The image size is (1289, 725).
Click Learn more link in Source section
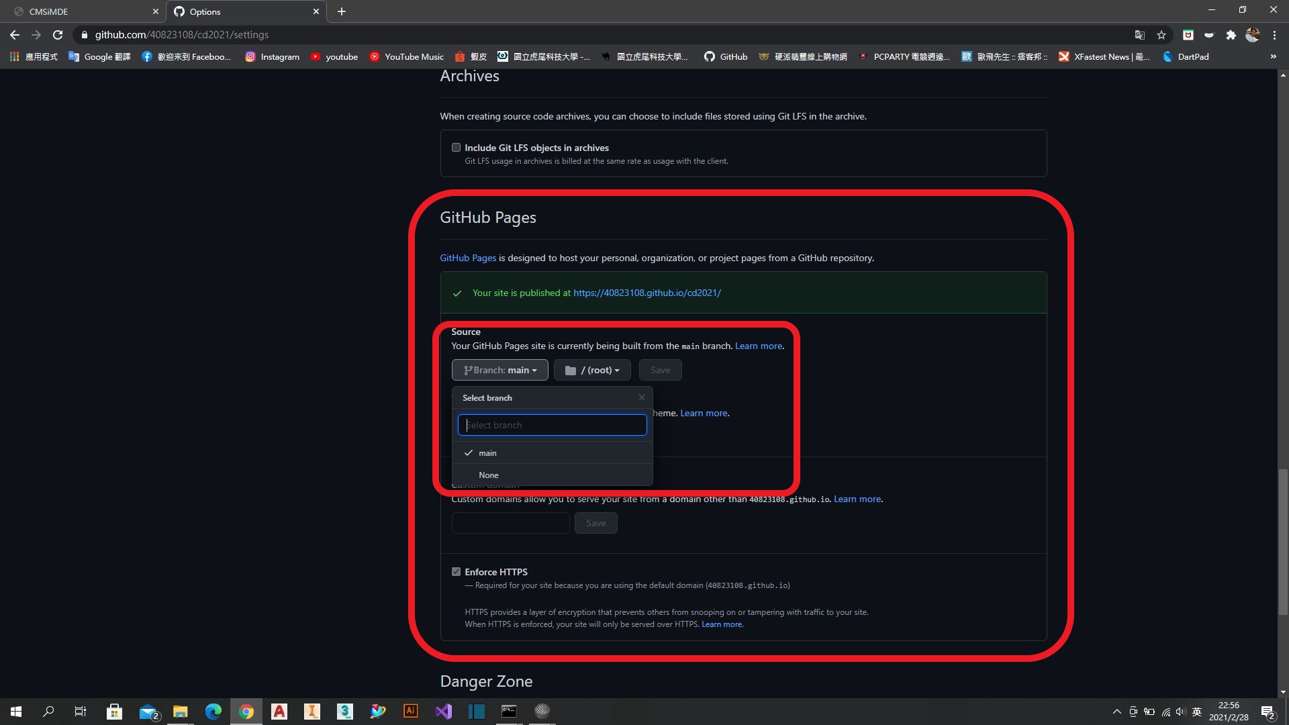click(x=758, y=346)
